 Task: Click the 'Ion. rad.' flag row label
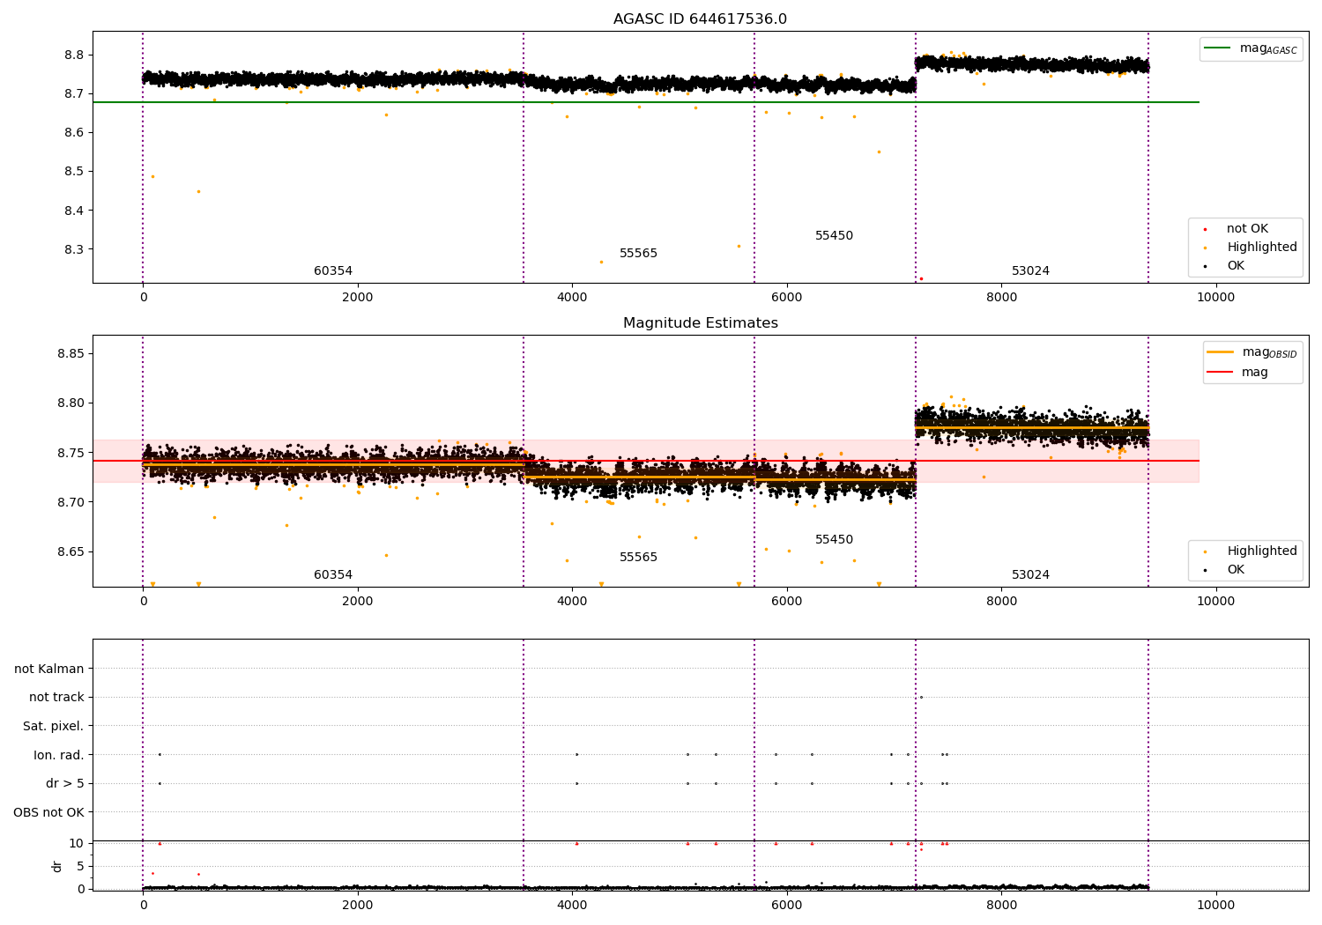(x=59, y=755)
